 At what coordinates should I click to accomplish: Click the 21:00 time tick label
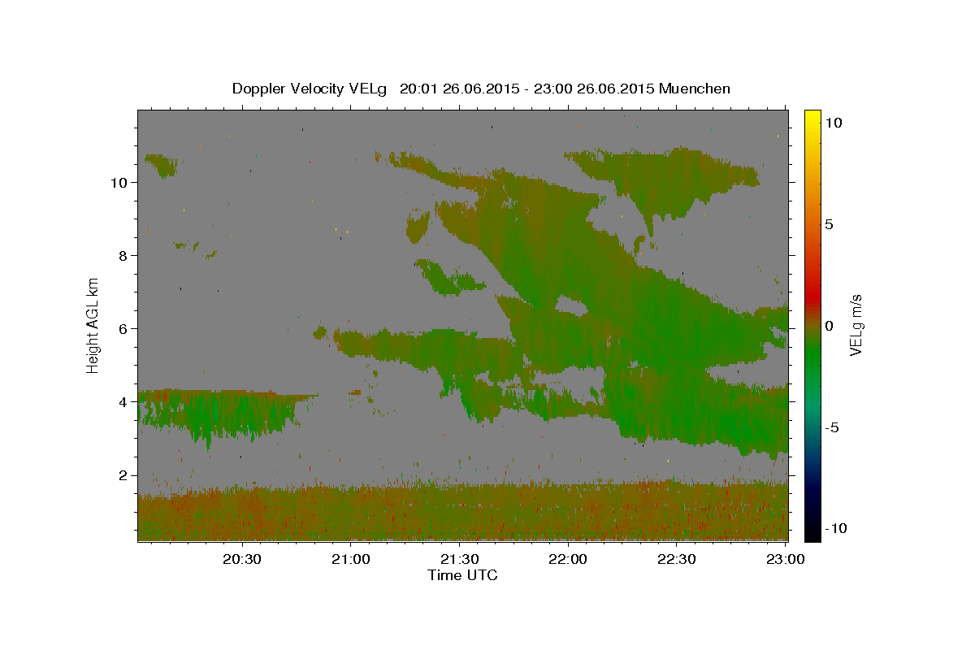[351, 559]
